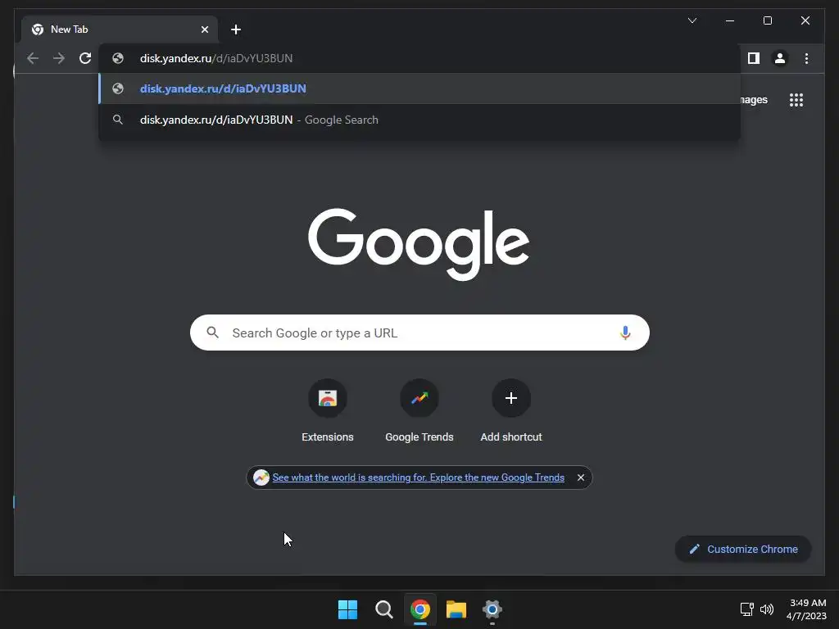
Task: Open the tab search dropdown chevron
Action: click(x=692, y=20)
